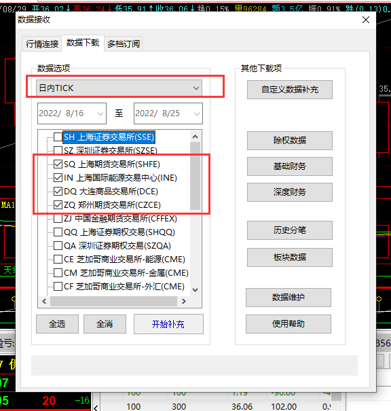
Task: Check CF 芝加哥商业交易所-外汇(CME) checkbox
Action: tap(58, 287)
